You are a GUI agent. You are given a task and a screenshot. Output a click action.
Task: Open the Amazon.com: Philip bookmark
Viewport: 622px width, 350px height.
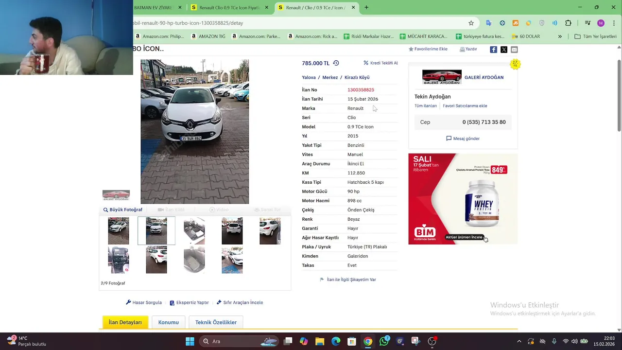pyautogui.click(x=160, y=36)
